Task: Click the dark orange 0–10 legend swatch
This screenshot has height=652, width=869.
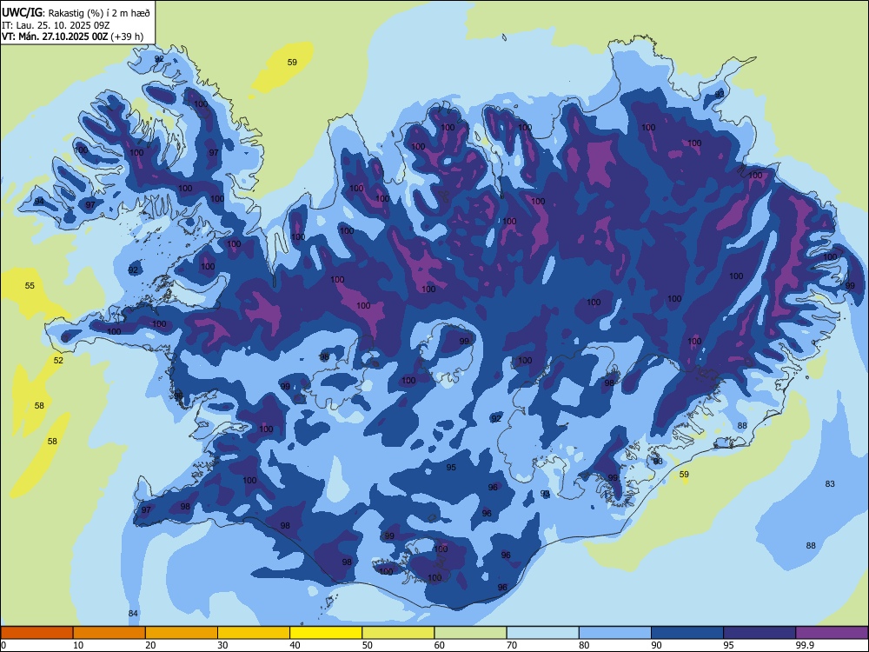Action: coord(36,633)
